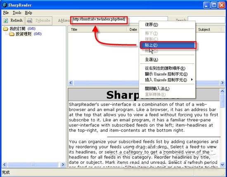
Task: Maximize the SharpReader window
Action: point(214,5)
